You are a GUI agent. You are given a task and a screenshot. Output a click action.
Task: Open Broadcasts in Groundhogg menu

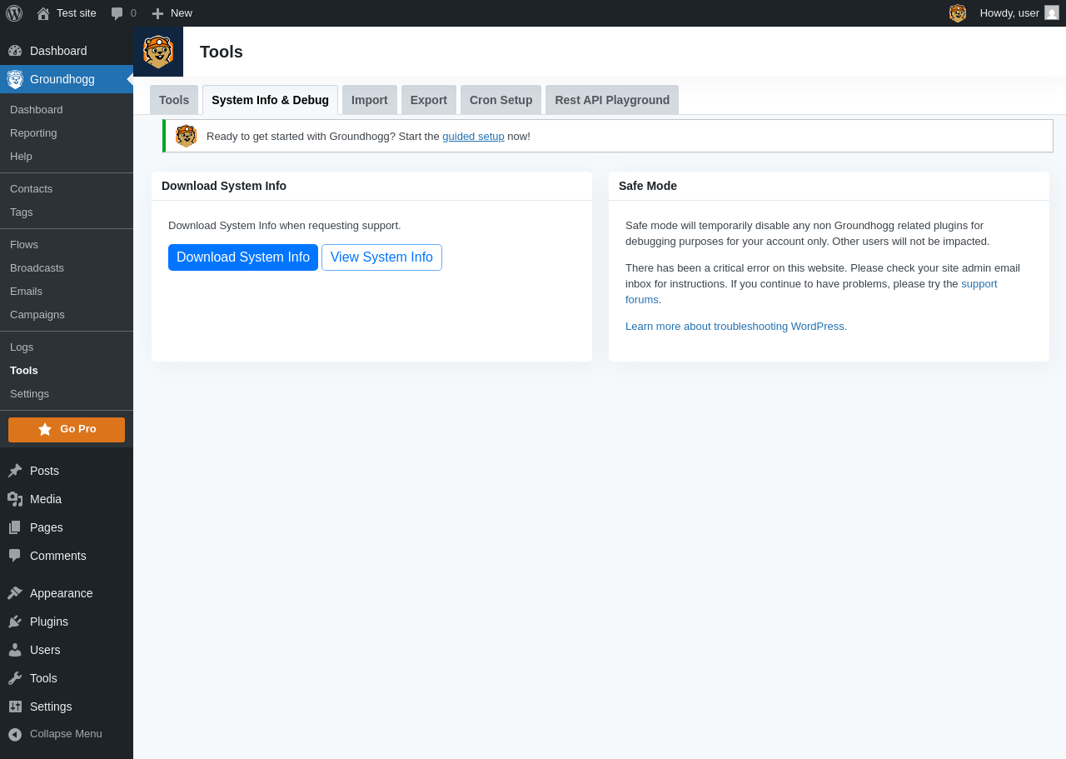[37, 268]
